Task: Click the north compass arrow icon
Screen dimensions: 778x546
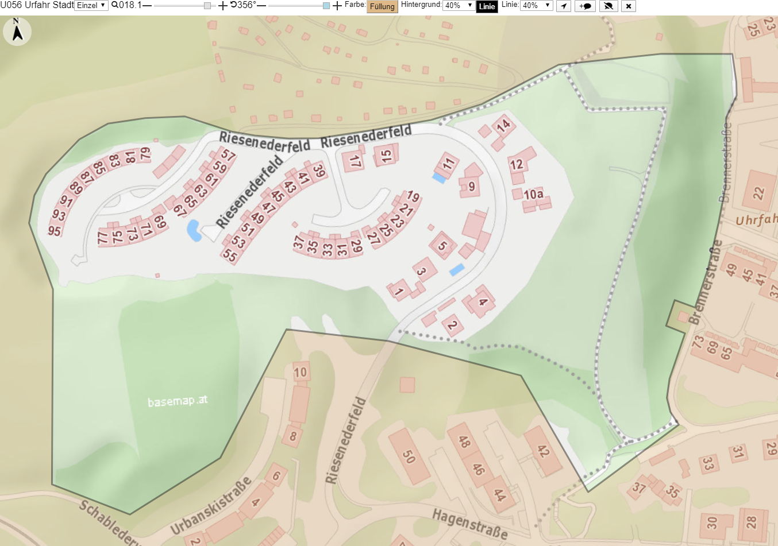Action: click(x=17, y=31)
